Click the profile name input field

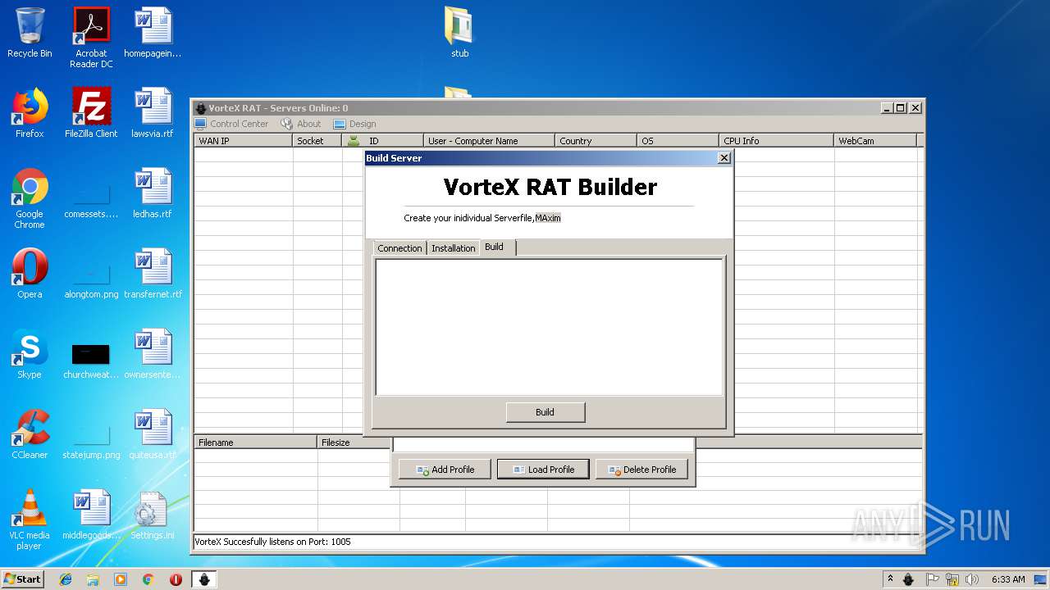point(543,445)
